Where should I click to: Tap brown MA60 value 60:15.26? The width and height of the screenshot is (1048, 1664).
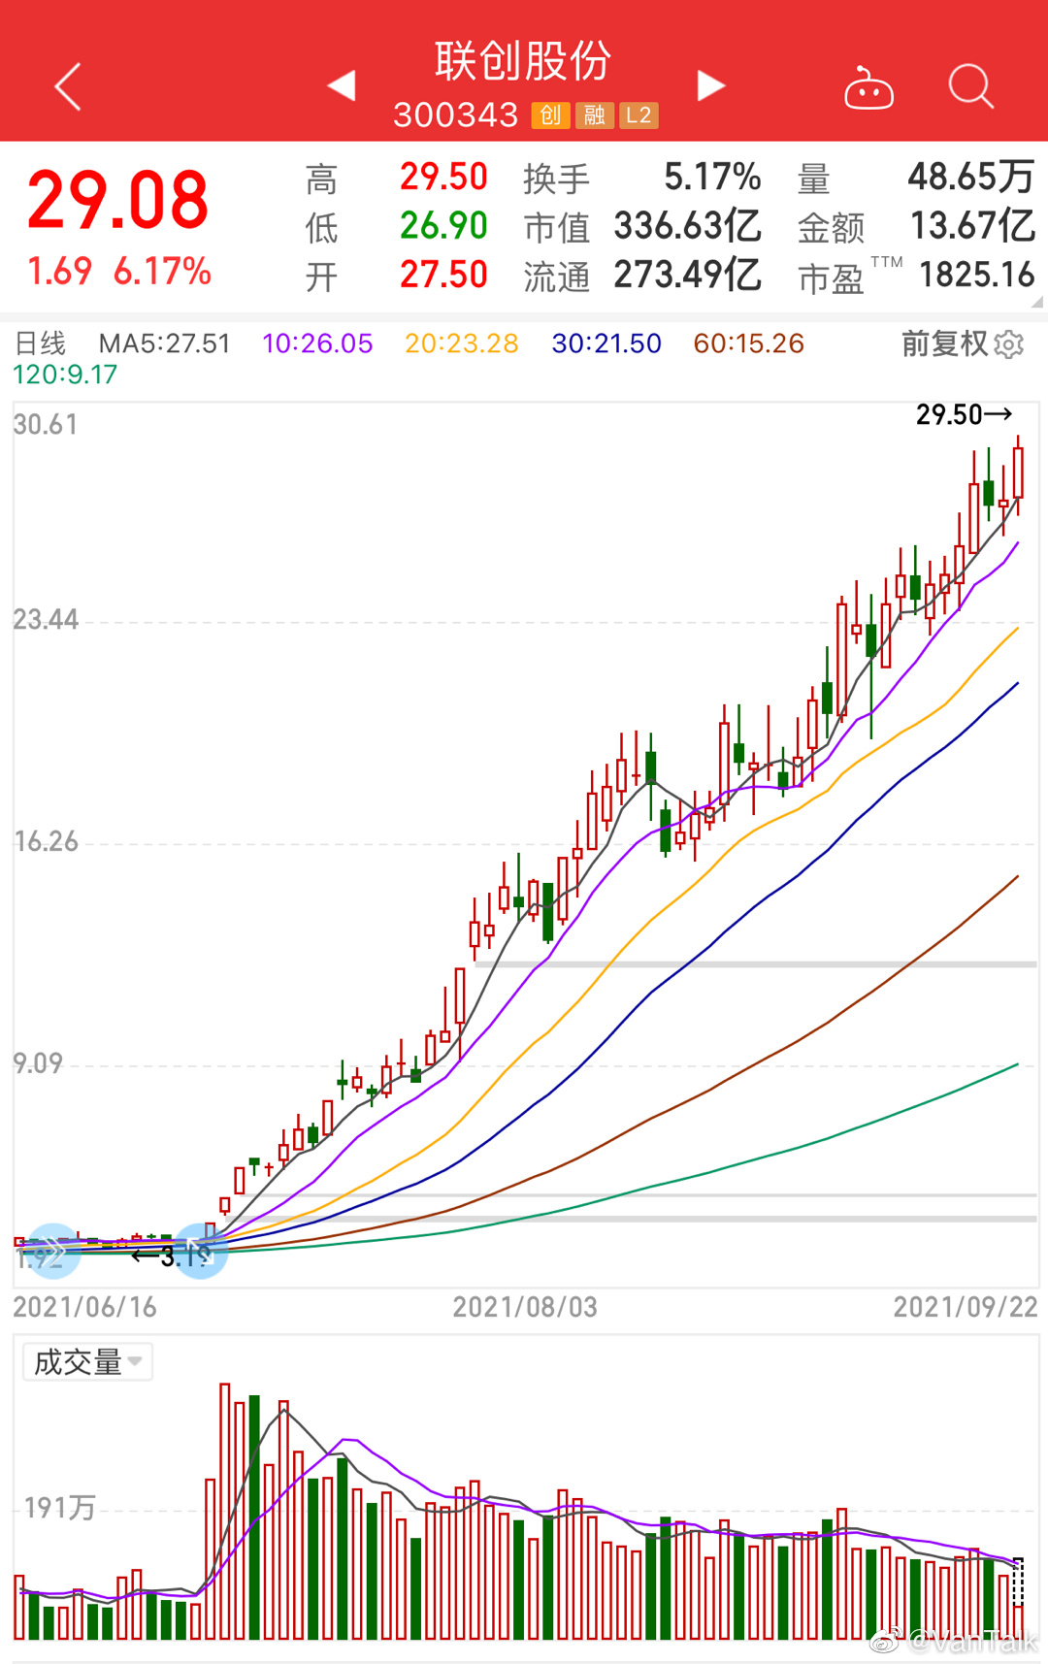tap(749, 343)
